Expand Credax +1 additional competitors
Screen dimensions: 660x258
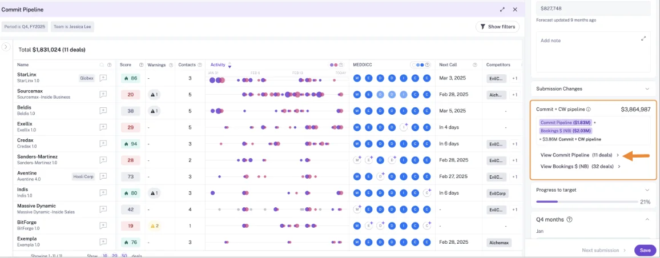point(514,144)
